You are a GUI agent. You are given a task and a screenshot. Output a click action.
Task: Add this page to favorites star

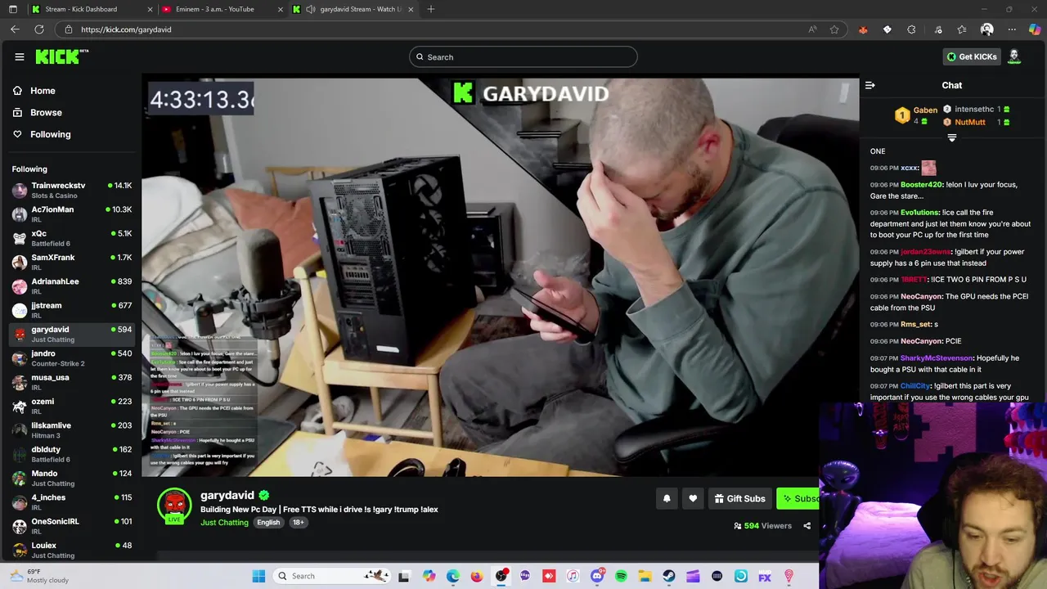[834, 29]
